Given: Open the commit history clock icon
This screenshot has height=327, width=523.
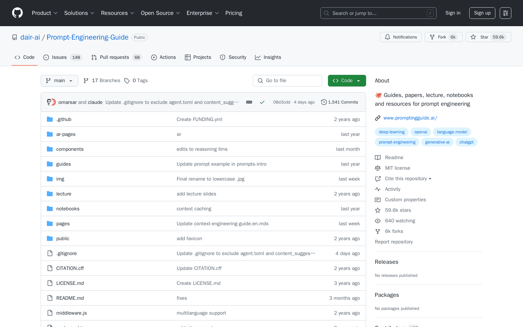Looking at the screenshot, I should tap(324, 102).
